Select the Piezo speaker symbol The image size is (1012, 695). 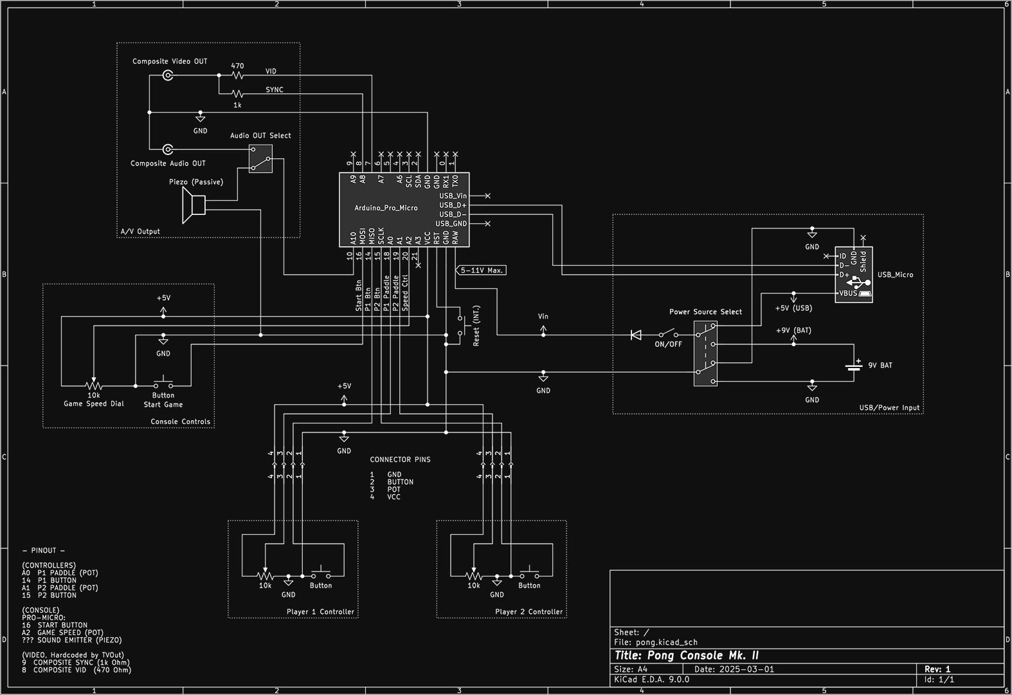[194, 206]
